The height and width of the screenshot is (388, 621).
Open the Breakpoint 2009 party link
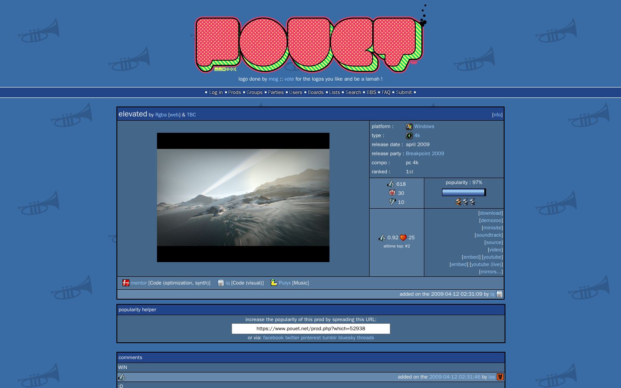tap(425, 153)
